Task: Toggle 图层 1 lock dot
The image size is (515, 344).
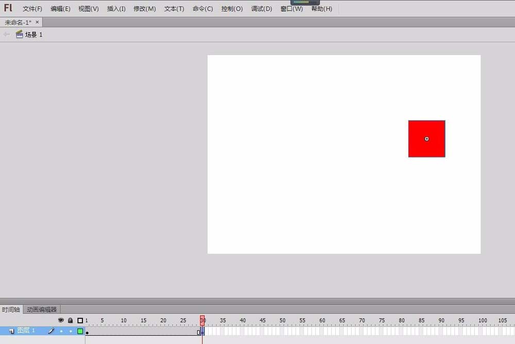Action: [x=71, y=331]
